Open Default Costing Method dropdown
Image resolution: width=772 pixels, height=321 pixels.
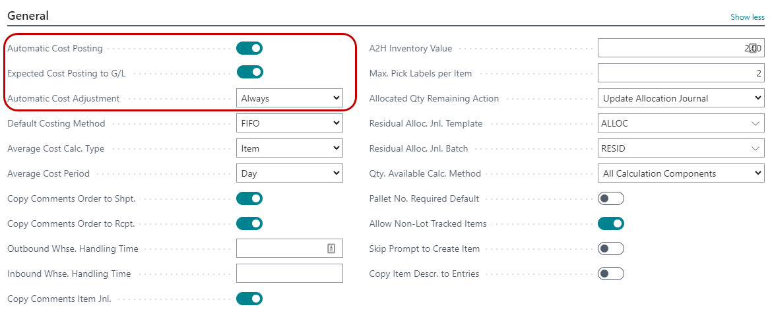289,123
